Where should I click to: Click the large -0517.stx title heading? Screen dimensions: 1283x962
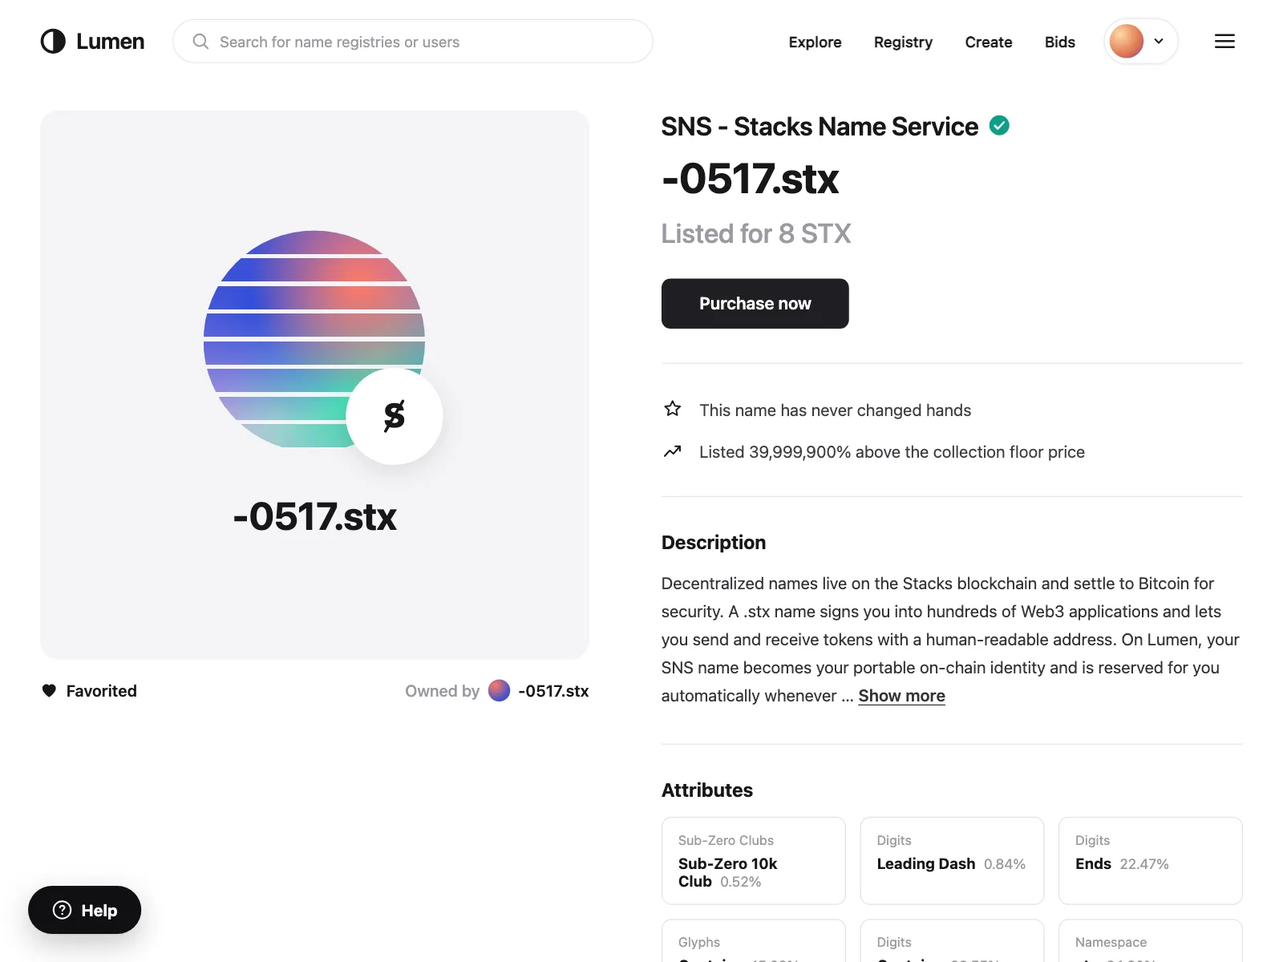[x=751, y=178]
